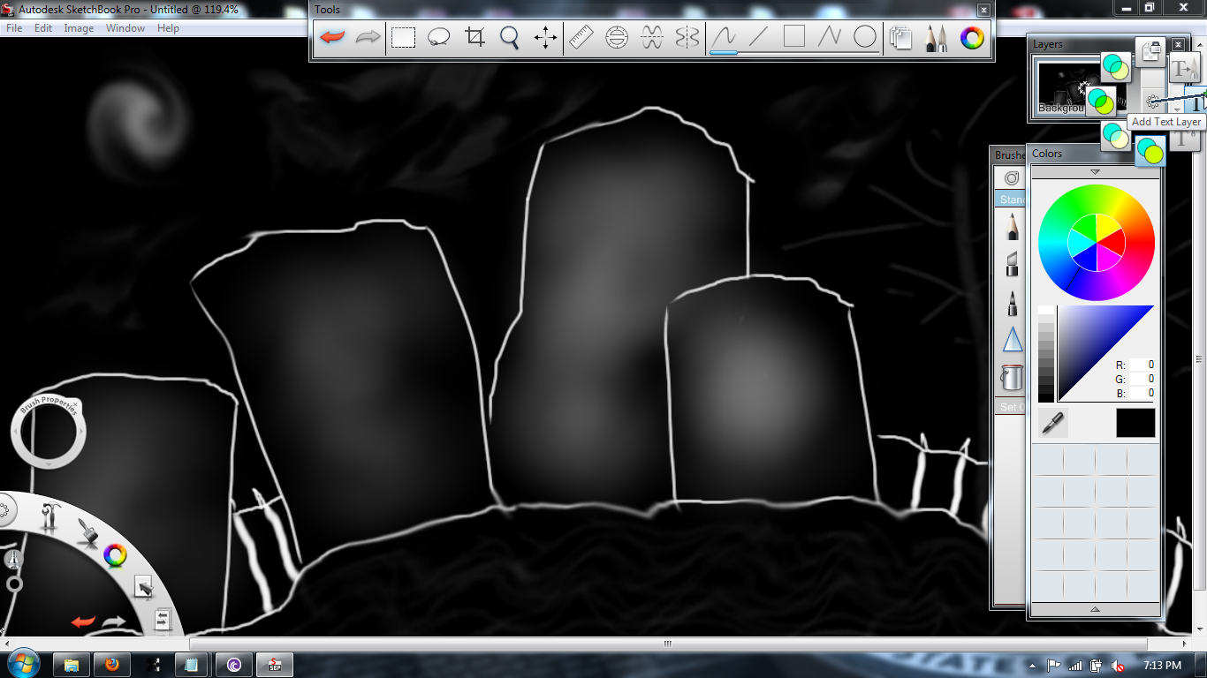This screenshot has width=1207, height=678.
Task: Collapse the Colors panel using top triangle
Action: click(x=1095, y=171)
